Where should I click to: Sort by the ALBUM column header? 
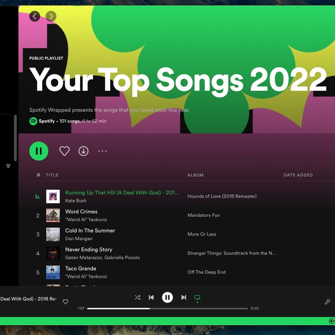point(195,175)
